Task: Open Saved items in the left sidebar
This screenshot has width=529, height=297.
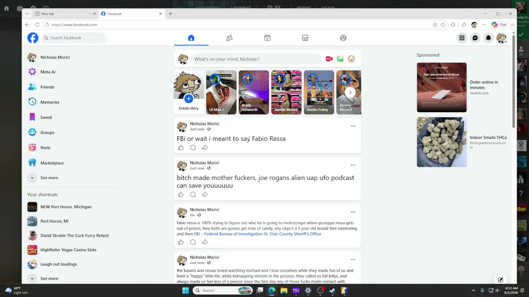Action: [46, 117]
